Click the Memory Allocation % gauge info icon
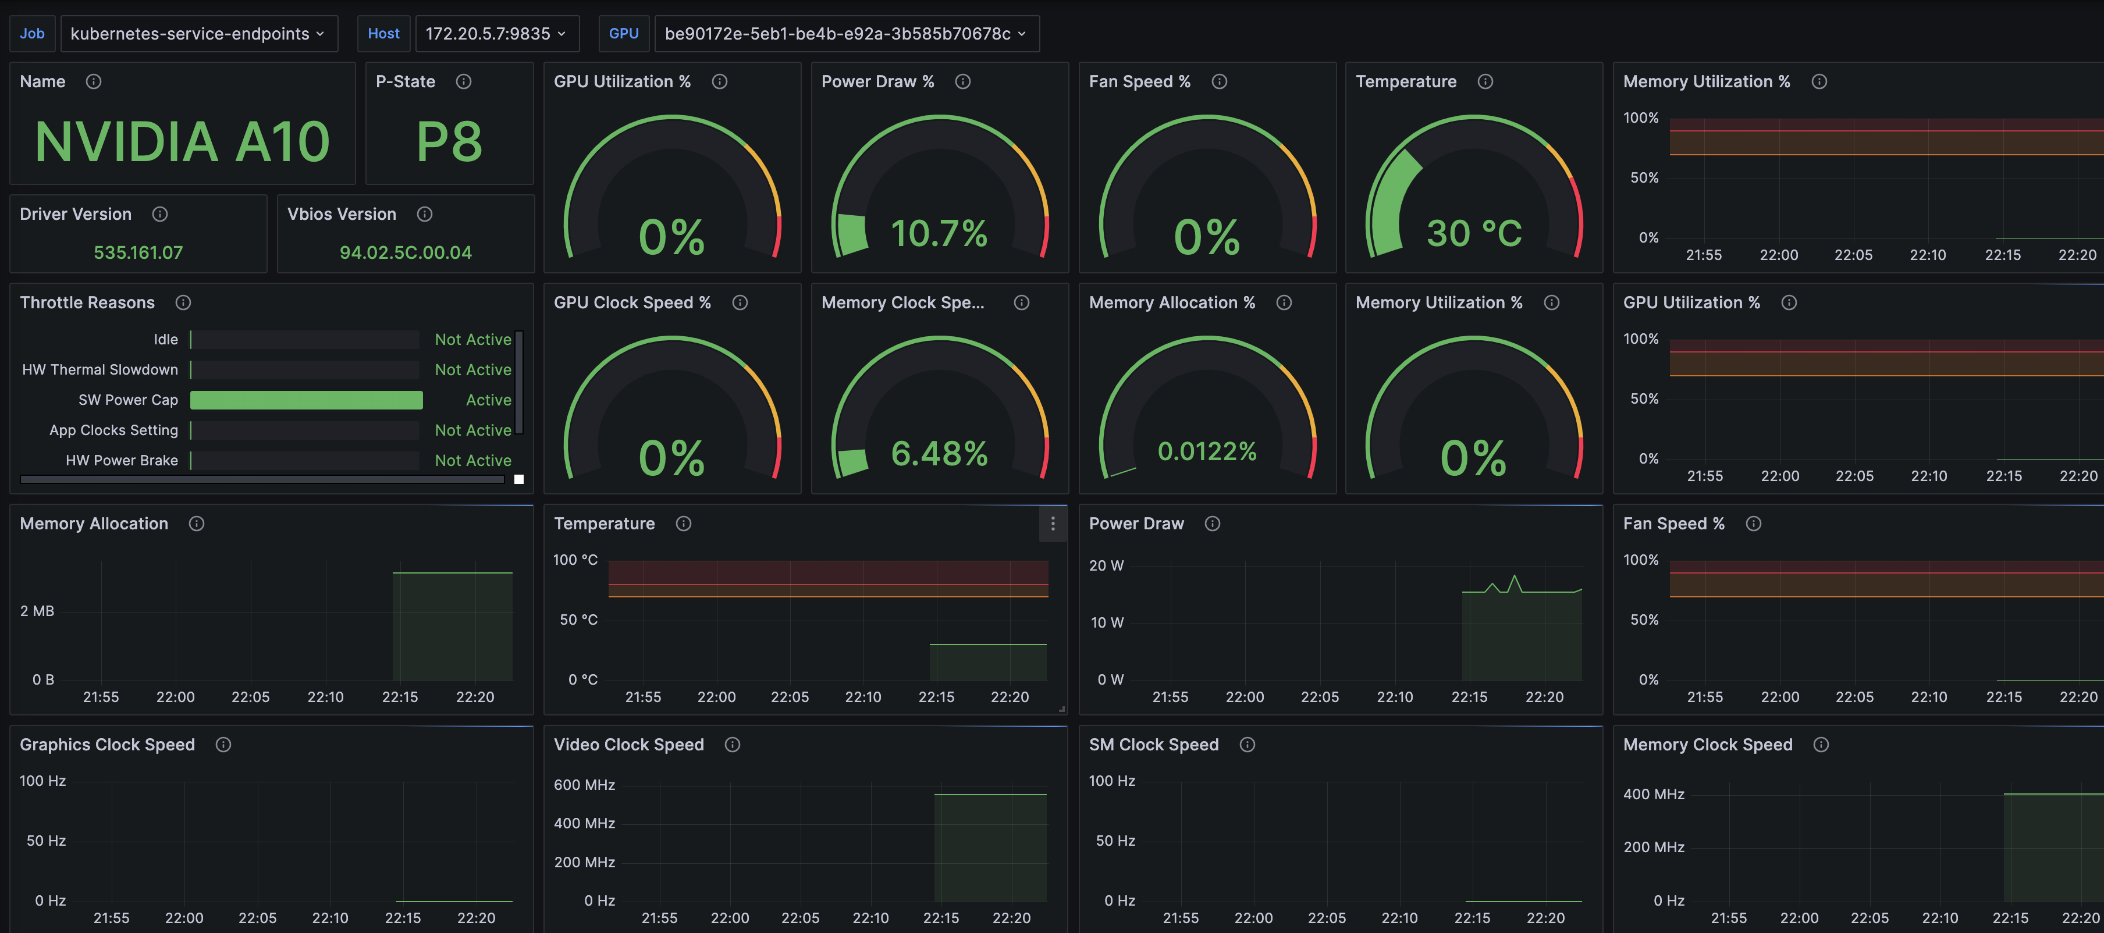 [1284, 303]
